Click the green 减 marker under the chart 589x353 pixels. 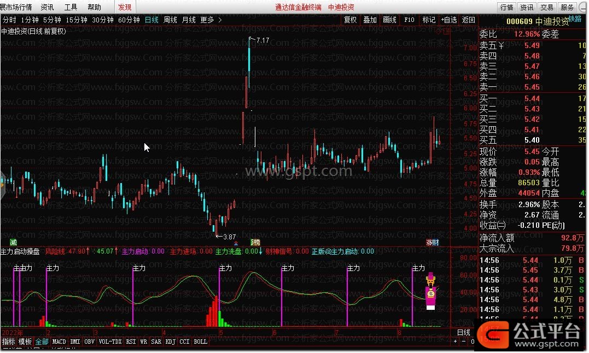pos(13,242)
